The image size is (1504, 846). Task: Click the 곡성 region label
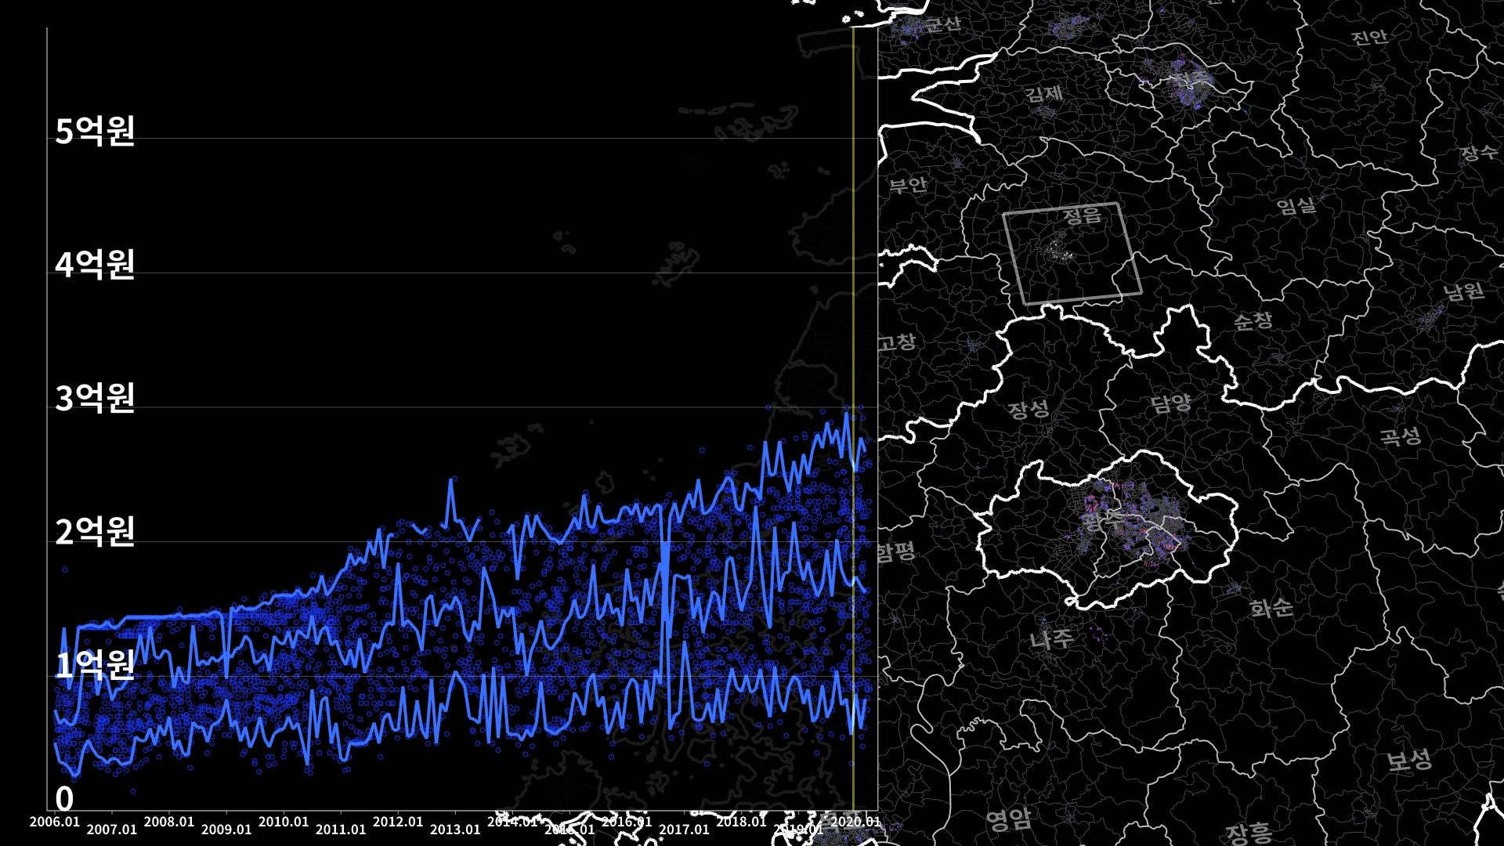tap(1400, 436)
